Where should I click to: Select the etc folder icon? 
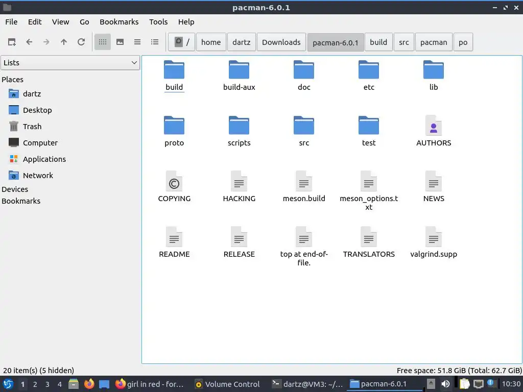pyautogui.click(x=369, y=69)
